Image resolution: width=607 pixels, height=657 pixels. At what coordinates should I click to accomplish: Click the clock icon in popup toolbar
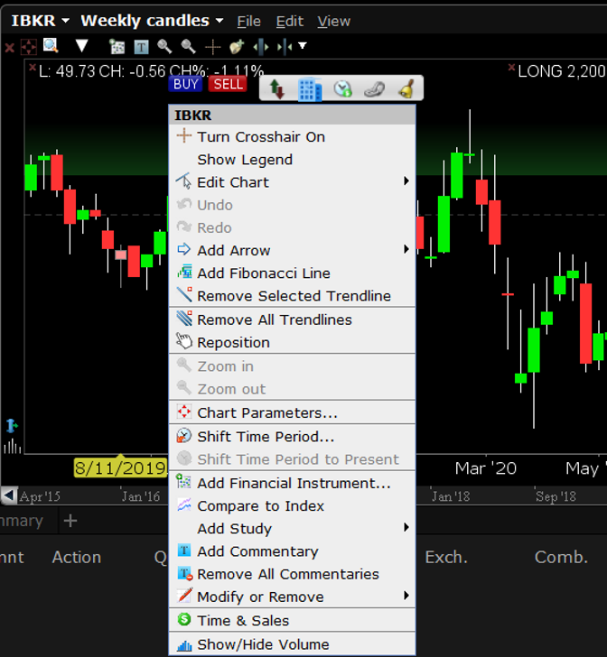(342, 88)
